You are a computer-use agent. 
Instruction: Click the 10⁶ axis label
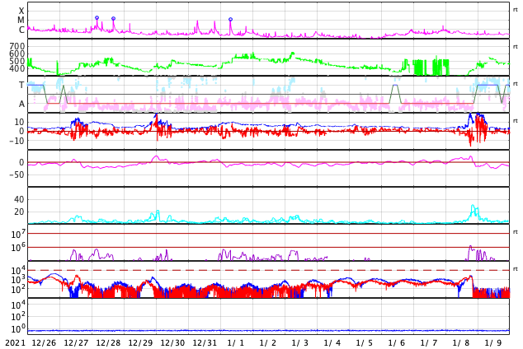18,248
